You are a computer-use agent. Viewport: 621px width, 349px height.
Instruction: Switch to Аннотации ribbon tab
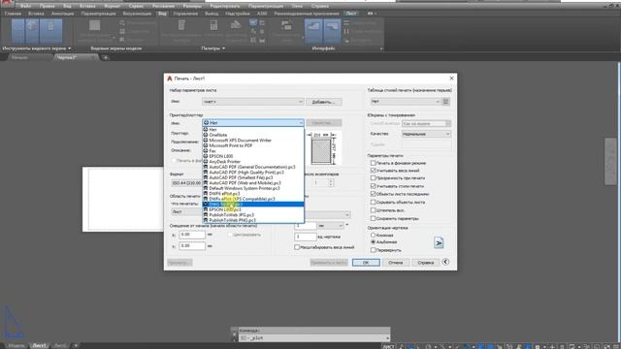coord(62,14)
